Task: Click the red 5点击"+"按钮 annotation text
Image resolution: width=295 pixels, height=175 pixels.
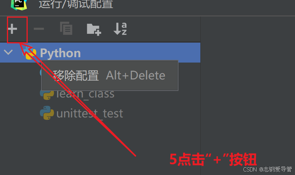Action: point(213,159)
